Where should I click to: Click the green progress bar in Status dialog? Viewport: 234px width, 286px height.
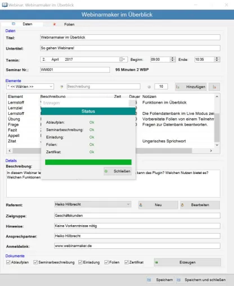(88, 162)
